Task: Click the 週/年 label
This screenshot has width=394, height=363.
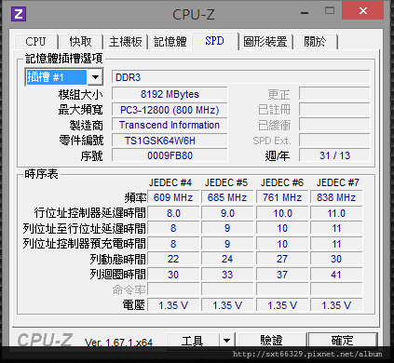Action: [x=278, y=155]
